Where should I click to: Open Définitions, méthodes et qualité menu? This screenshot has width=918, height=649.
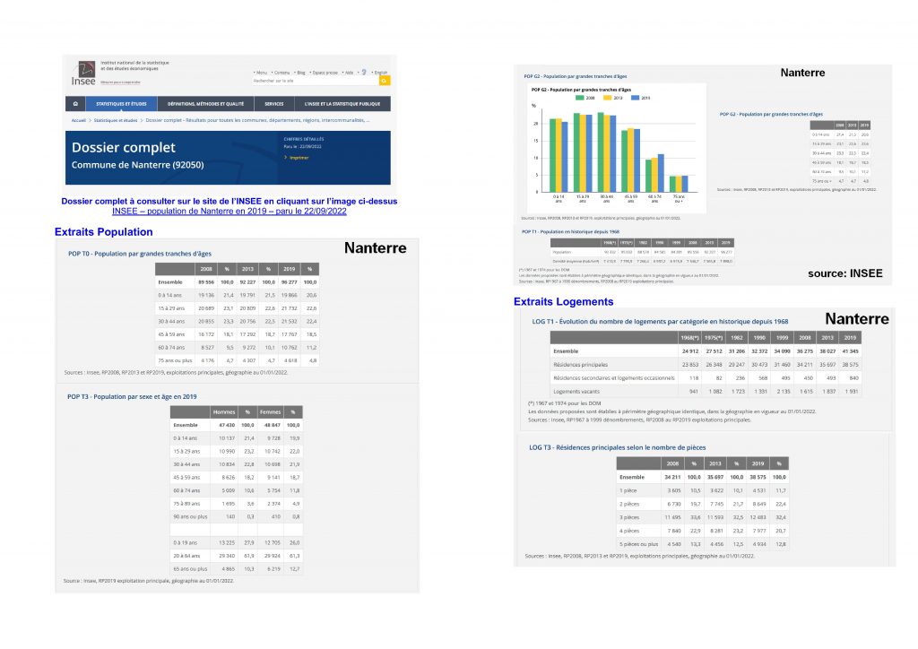[205, 104]
